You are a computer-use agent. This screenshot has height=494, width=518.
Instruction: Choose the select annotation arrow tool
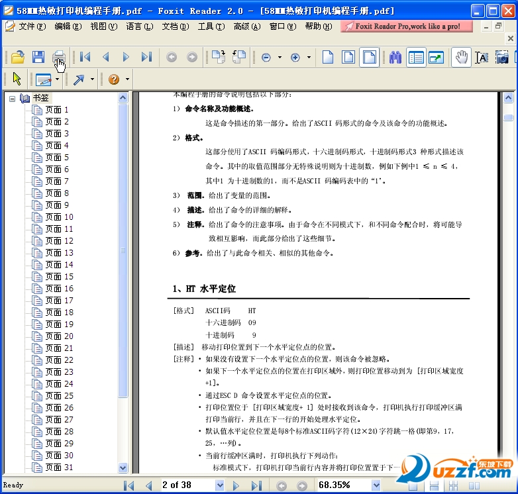[x=17, y=79]
